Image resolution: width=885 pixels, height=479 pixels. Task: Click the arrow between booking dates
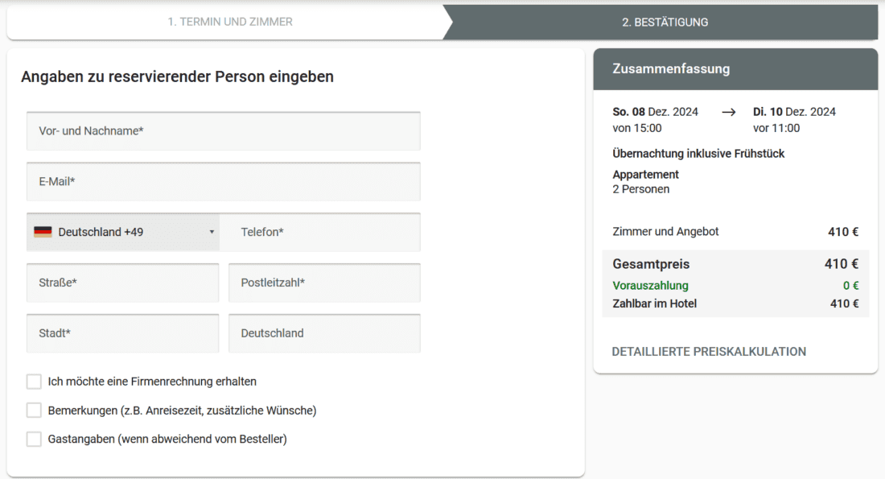729,112
